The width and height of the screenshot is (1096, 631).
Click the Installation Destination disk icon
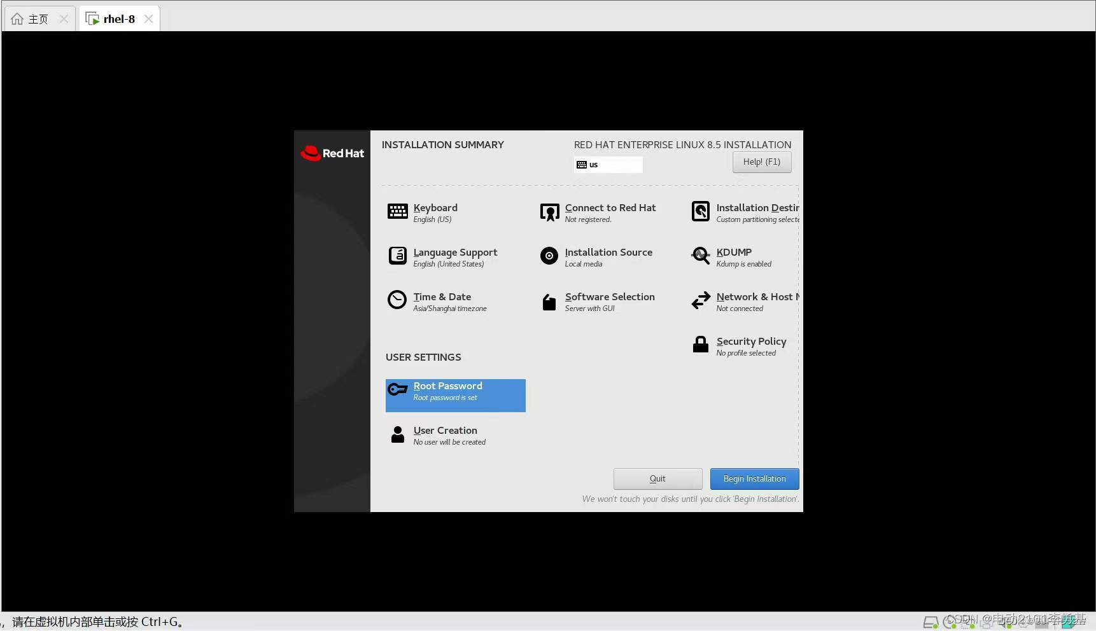pyautogui.click(x=701, y=211)
